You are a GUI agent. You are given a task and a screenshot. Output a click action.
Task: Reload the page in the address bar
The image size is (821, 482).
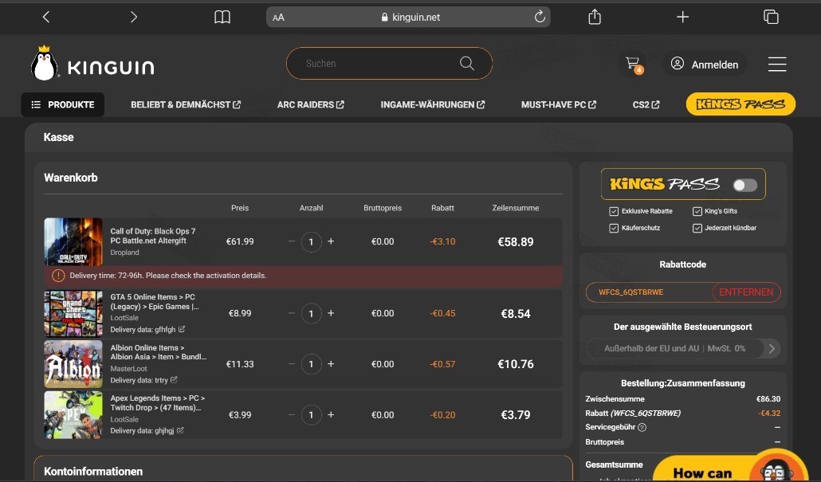coord(540,17)
